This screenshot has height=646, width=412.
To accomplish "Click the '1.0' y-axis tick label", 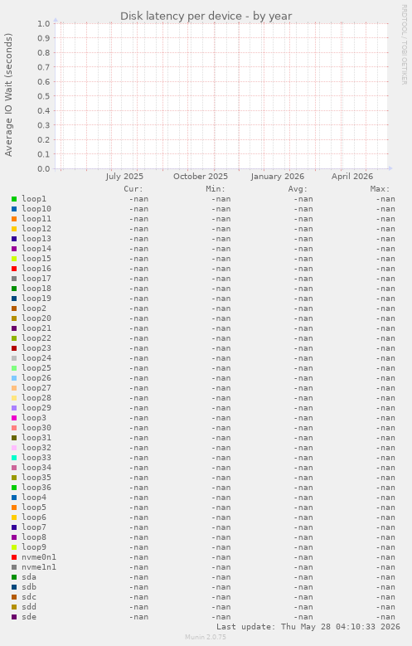I will (x=44, y=24).
